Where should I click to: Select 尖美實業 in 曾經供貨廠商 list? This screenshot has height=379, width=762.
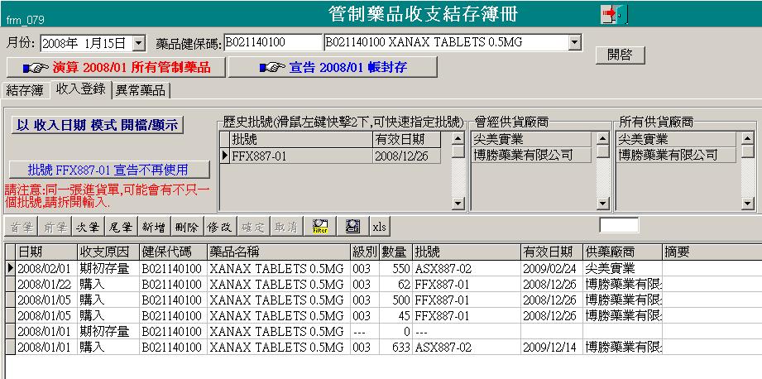click(532, 140)
